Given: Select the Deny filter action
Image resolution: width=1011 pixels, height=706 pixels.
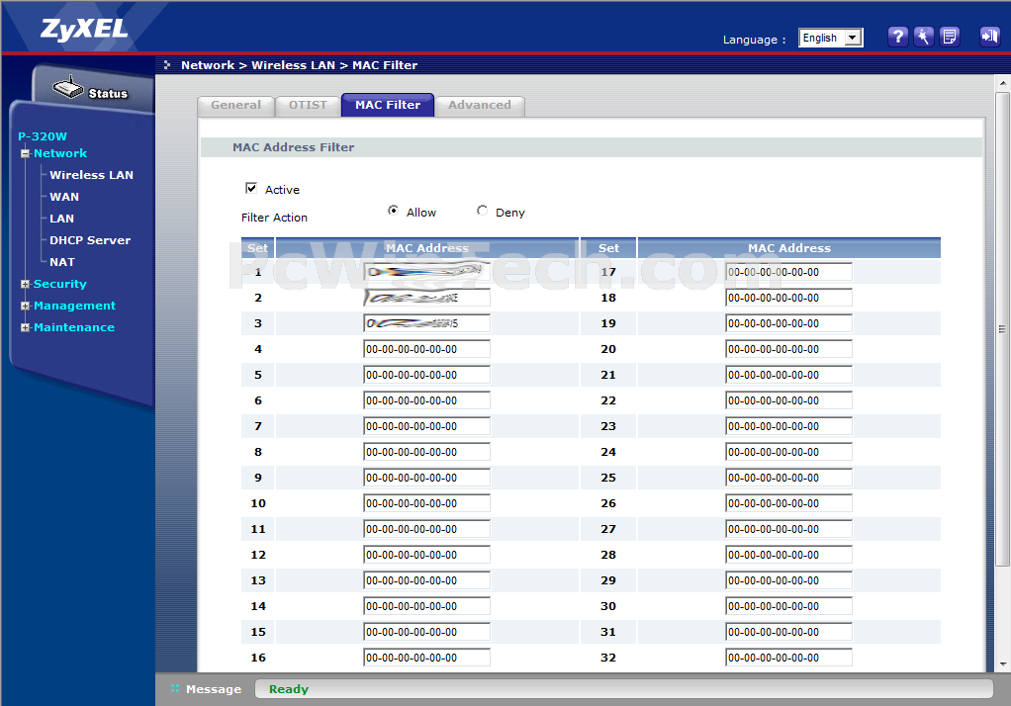Looking at the screenshot, I should click(482, 211).
